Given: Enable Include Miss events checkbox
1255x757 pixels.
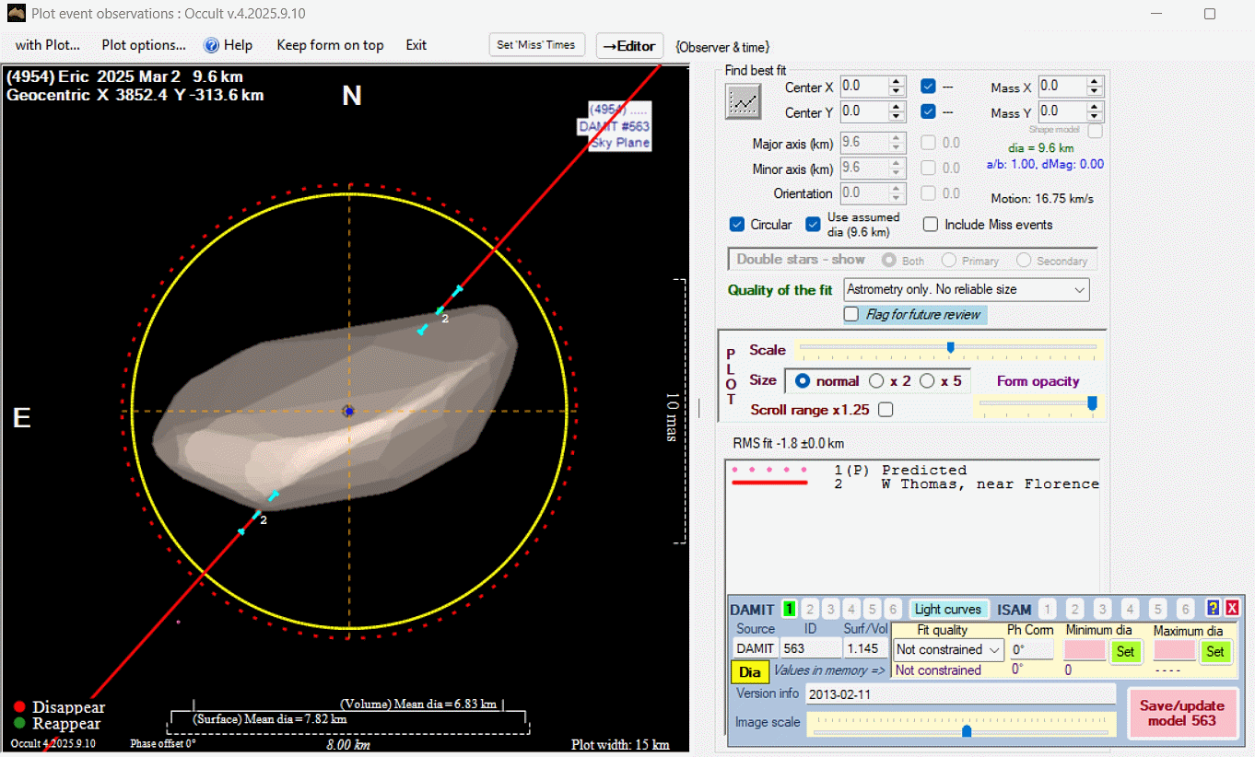Looking at the screenshot, I should [x=931, y=225].
